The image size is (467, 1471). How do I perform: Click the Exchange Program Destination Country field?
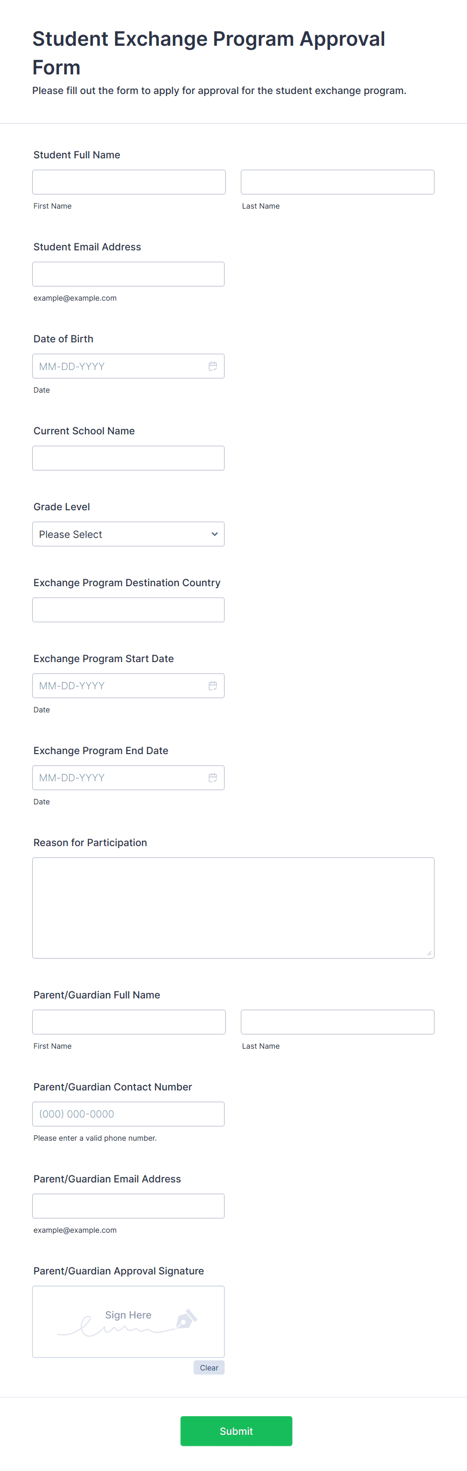pos(128,610)
